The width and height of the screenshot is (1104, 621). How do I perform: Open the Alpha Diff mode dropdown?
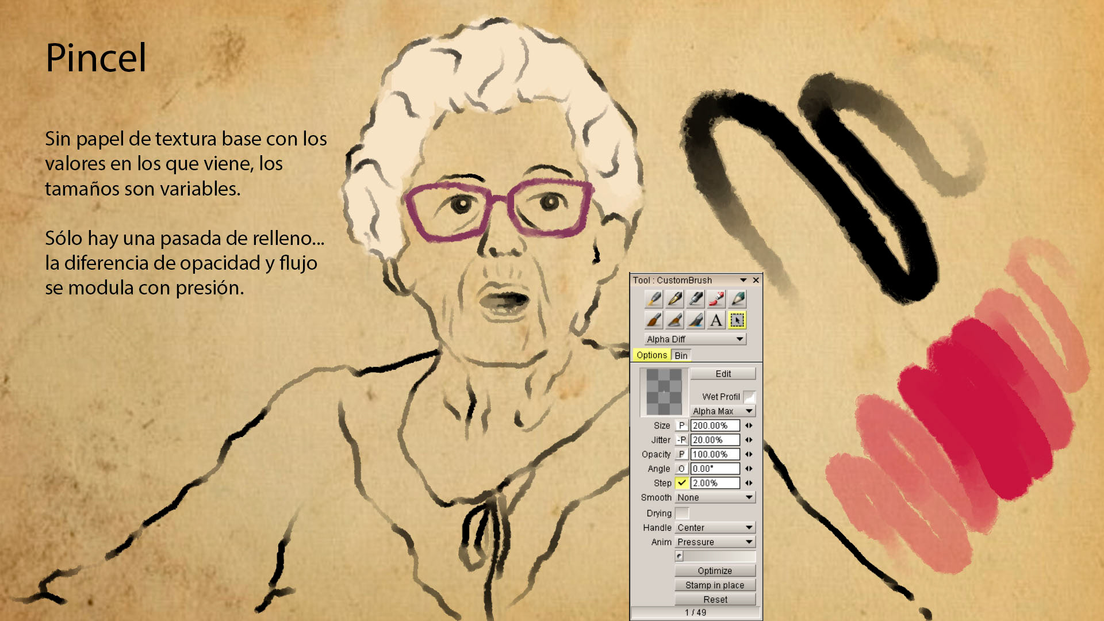click(x=695, y=339)
